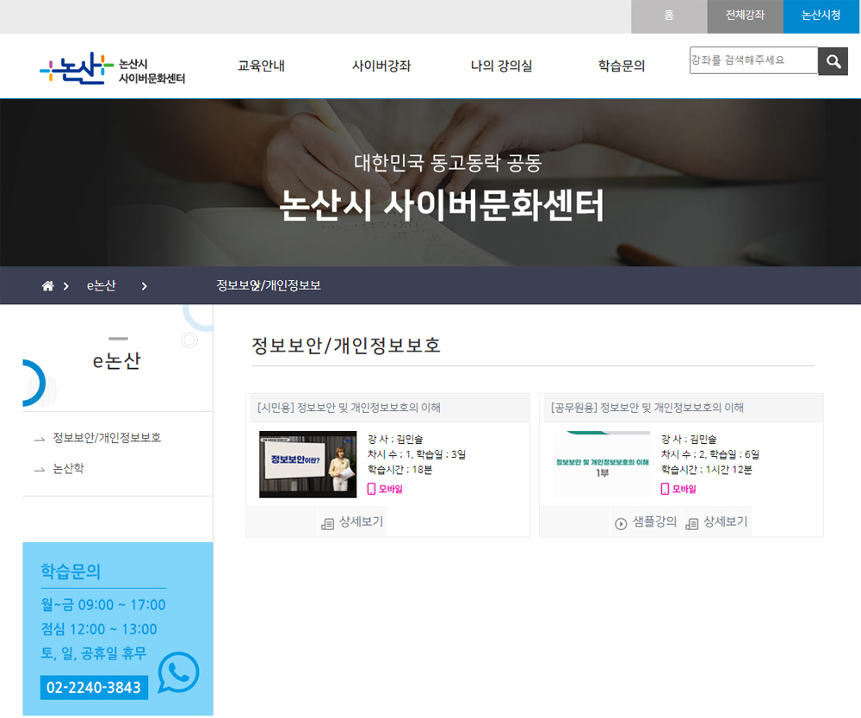This screenshot has width=861, height=718.
Task: Click 학습시간 : 1시간 12분 text
Action: click(707, 470)
